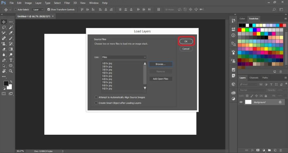Switch to the Color tab
Image resolution: width=288 pixels, height=153 pixels.
coord(242,19)
